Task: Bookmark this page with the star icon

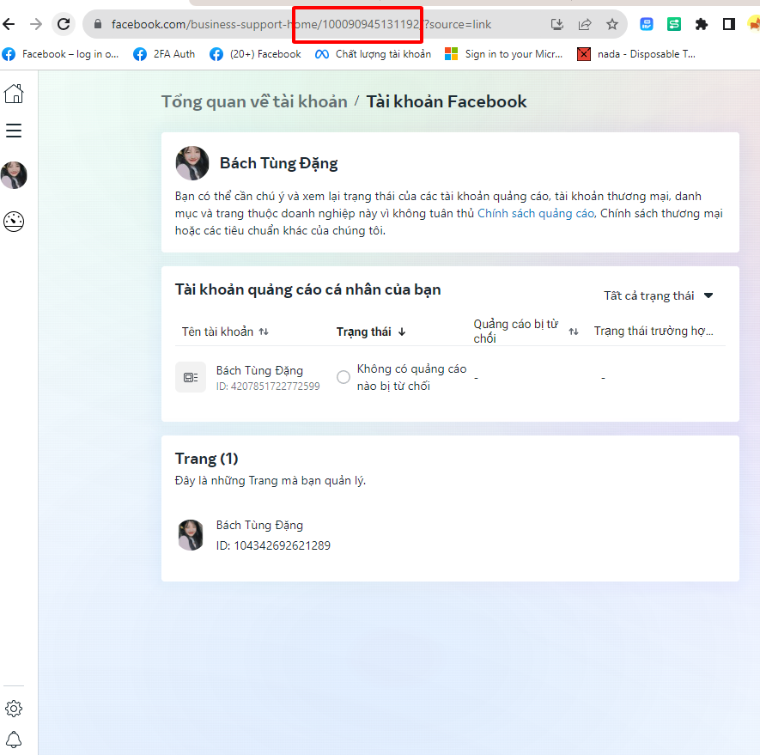Action: [x=612, y=24]
